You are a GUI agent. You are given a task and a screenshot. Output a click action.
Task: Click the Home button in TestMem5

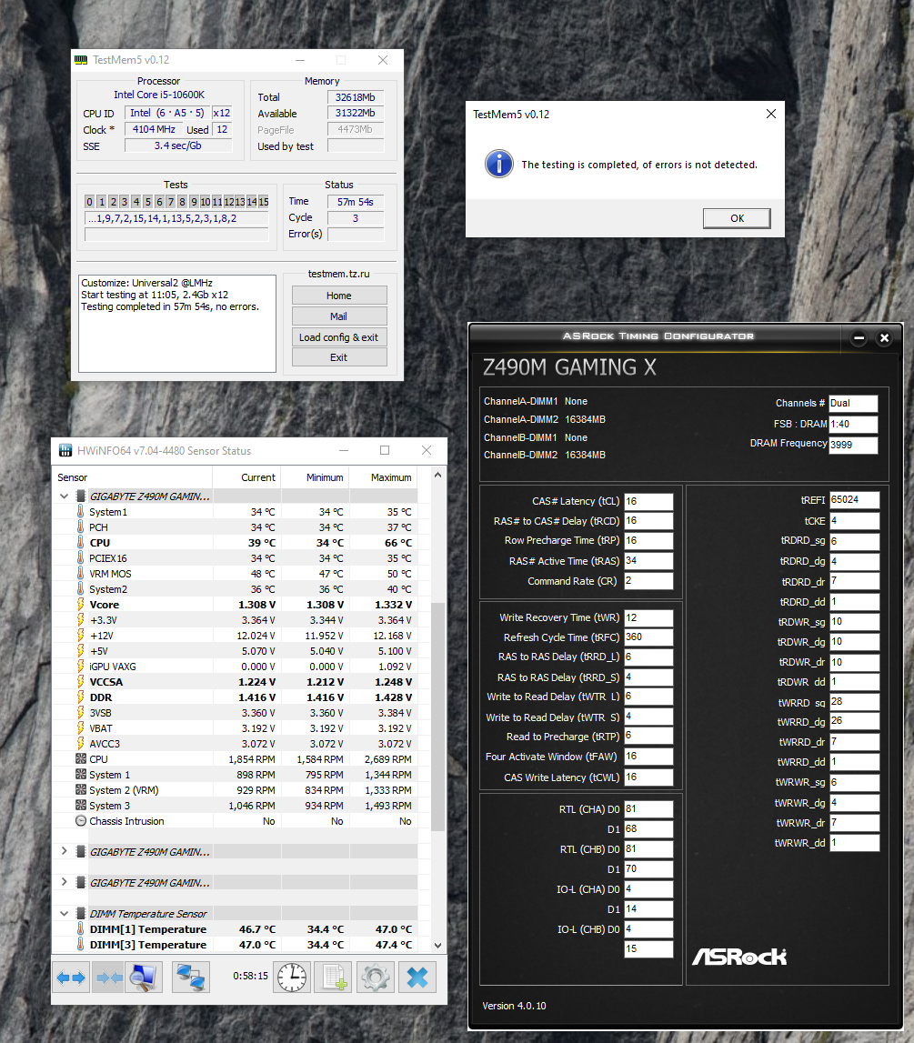pyautogui.click(x=339, y=296)
